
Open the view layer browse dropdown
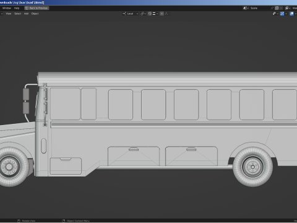point(288,8)
